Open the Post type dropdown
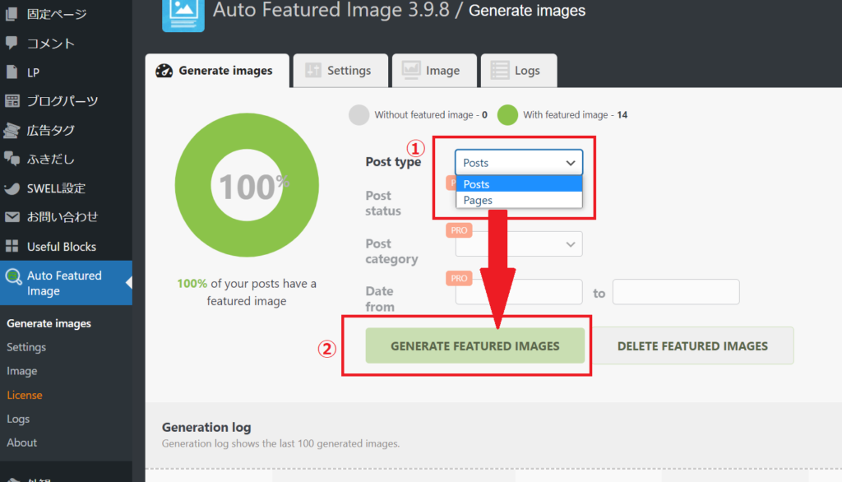 pos(519,163)
